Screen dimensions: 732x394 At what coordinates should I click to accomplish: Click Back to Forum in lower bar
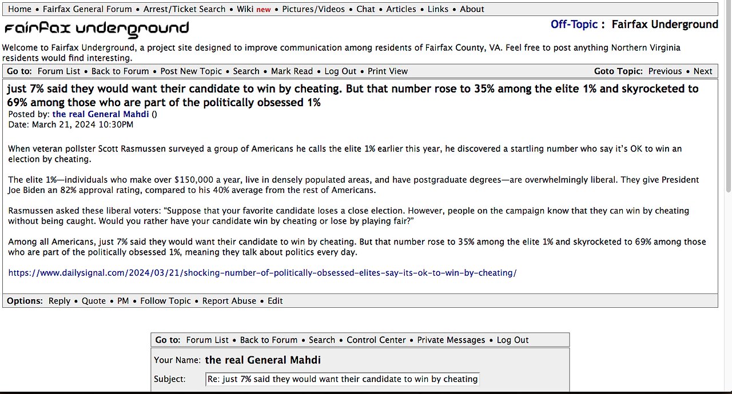point(269,340)
